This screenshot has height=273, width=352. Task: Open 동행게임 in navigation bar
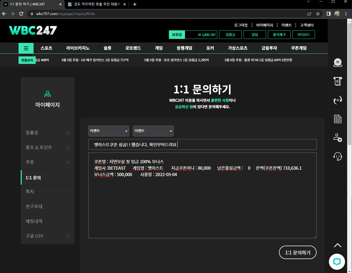(184, 48)
